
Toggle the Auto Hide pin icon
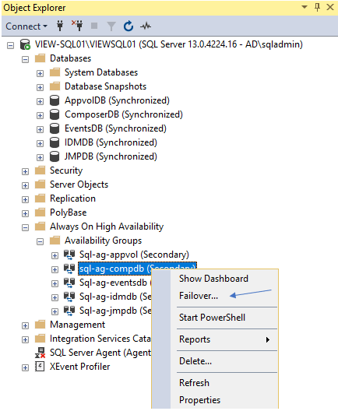pyautogui.click(x=317, y=7)
